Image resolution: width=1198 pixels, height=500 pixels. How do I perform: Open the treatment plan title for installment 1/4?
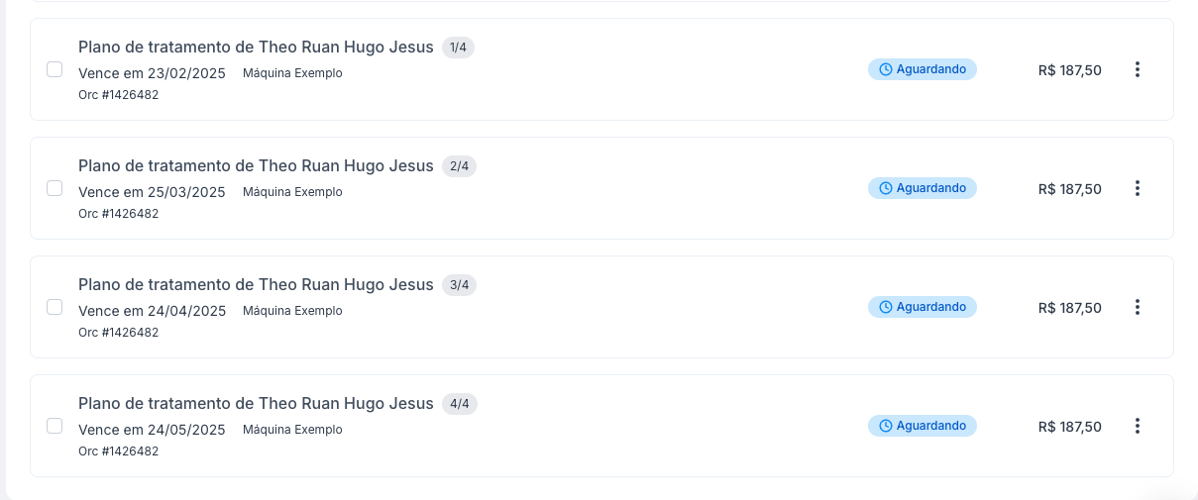click(256, 48)
